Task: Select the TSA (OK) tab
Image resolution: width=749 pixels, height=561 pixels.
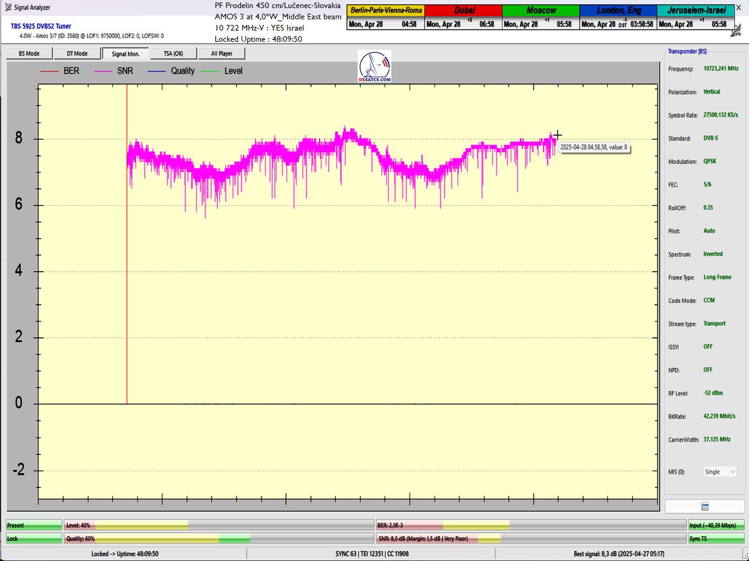Action: click(x=173, y=54)
